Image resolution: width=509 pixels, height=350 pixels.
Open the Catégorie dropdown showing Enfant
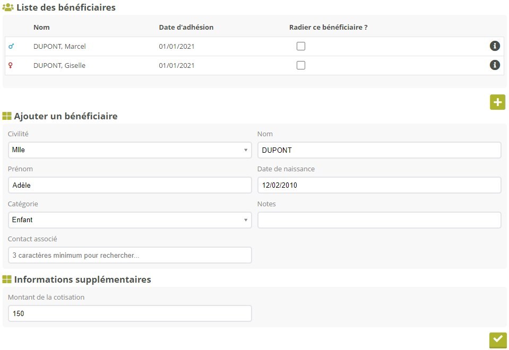click(130, 220)
